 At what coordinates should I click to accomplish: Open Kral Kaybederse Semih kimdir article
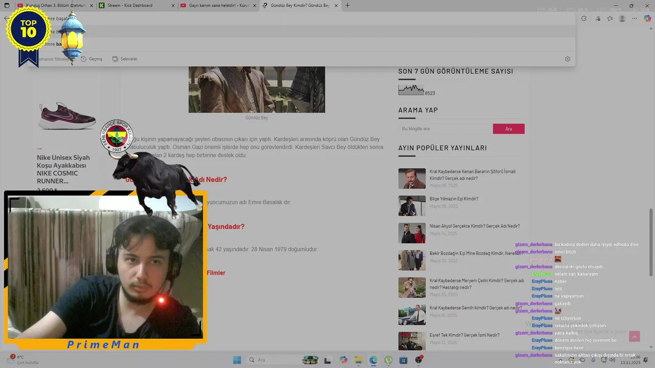pos(476,308)
